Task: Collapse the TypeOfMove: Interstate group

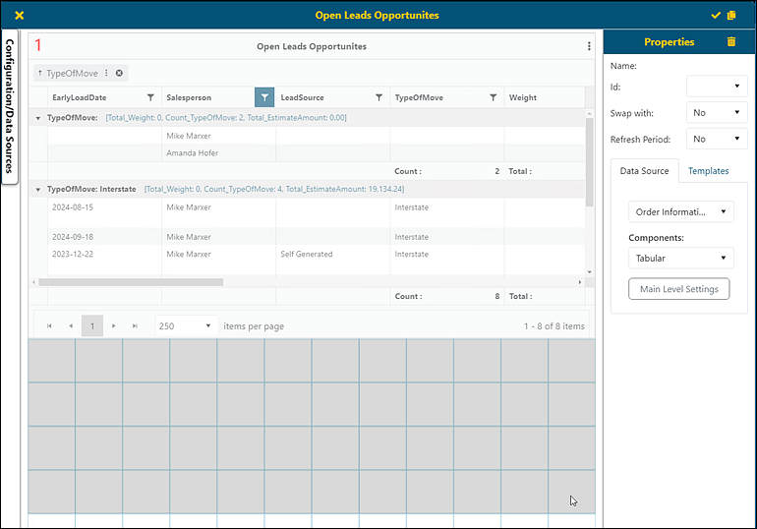Action: click(x=37, y=188)
